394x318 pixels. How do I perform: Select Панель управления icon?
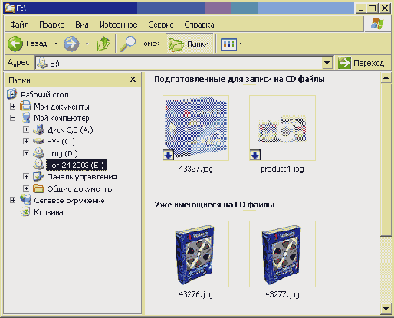point(38,176)
